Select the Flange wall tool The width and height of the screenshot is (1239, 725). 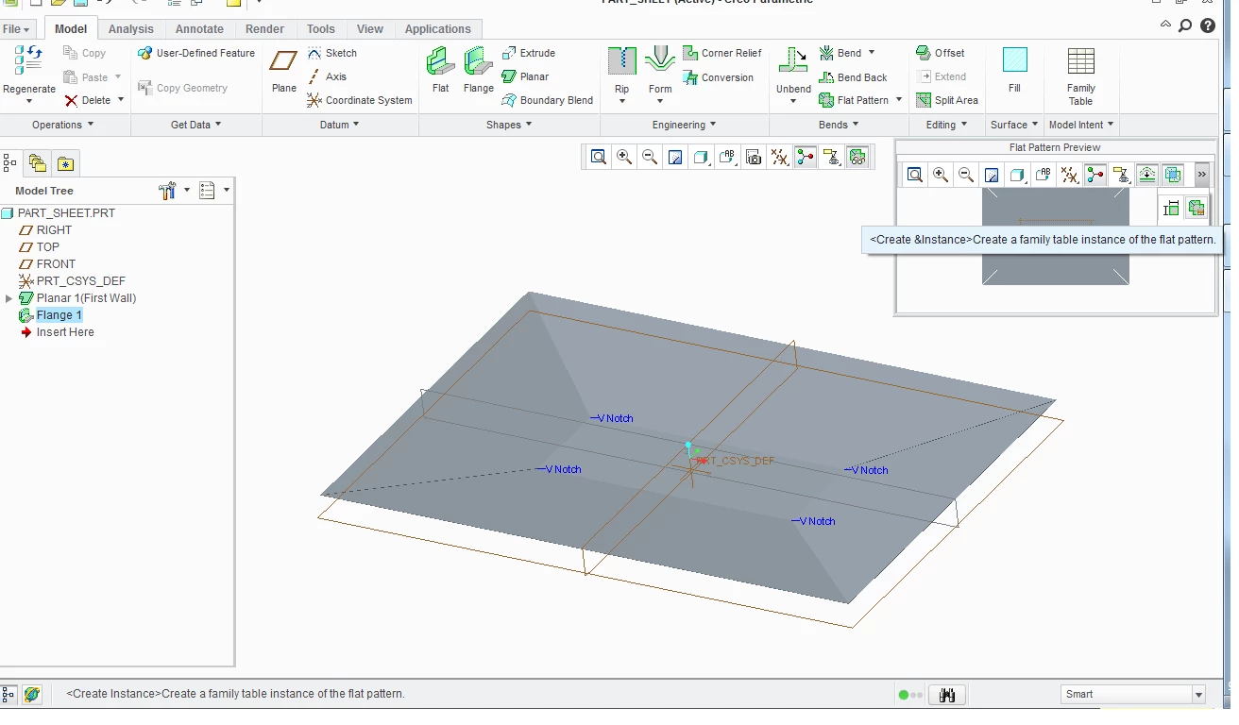[x=478, y=71]
